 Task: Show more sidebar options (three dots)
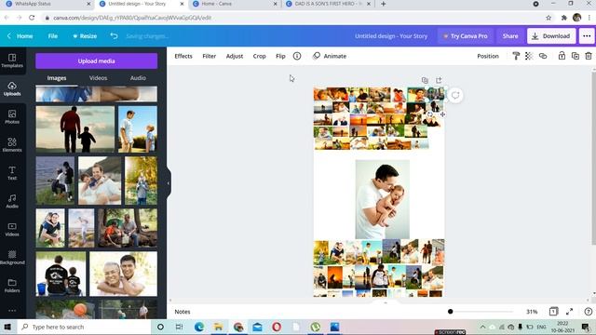tap(12, 310)
